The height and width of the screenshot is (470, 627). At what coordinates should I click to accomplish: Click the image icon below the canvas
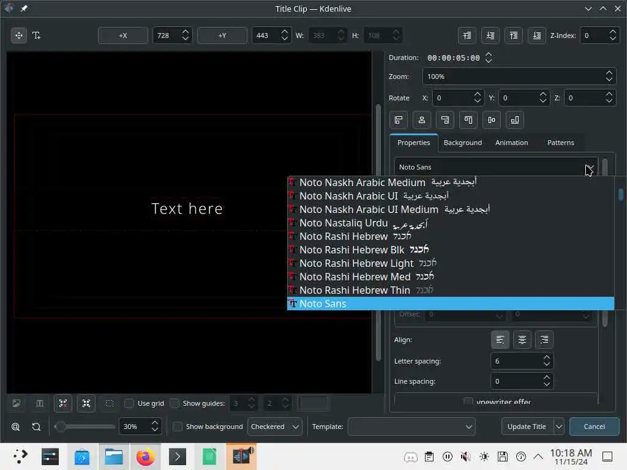[x=17, y=403]
